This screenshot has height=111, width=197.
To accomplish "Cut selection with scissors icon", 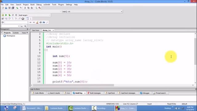I will tap(25, 8).
